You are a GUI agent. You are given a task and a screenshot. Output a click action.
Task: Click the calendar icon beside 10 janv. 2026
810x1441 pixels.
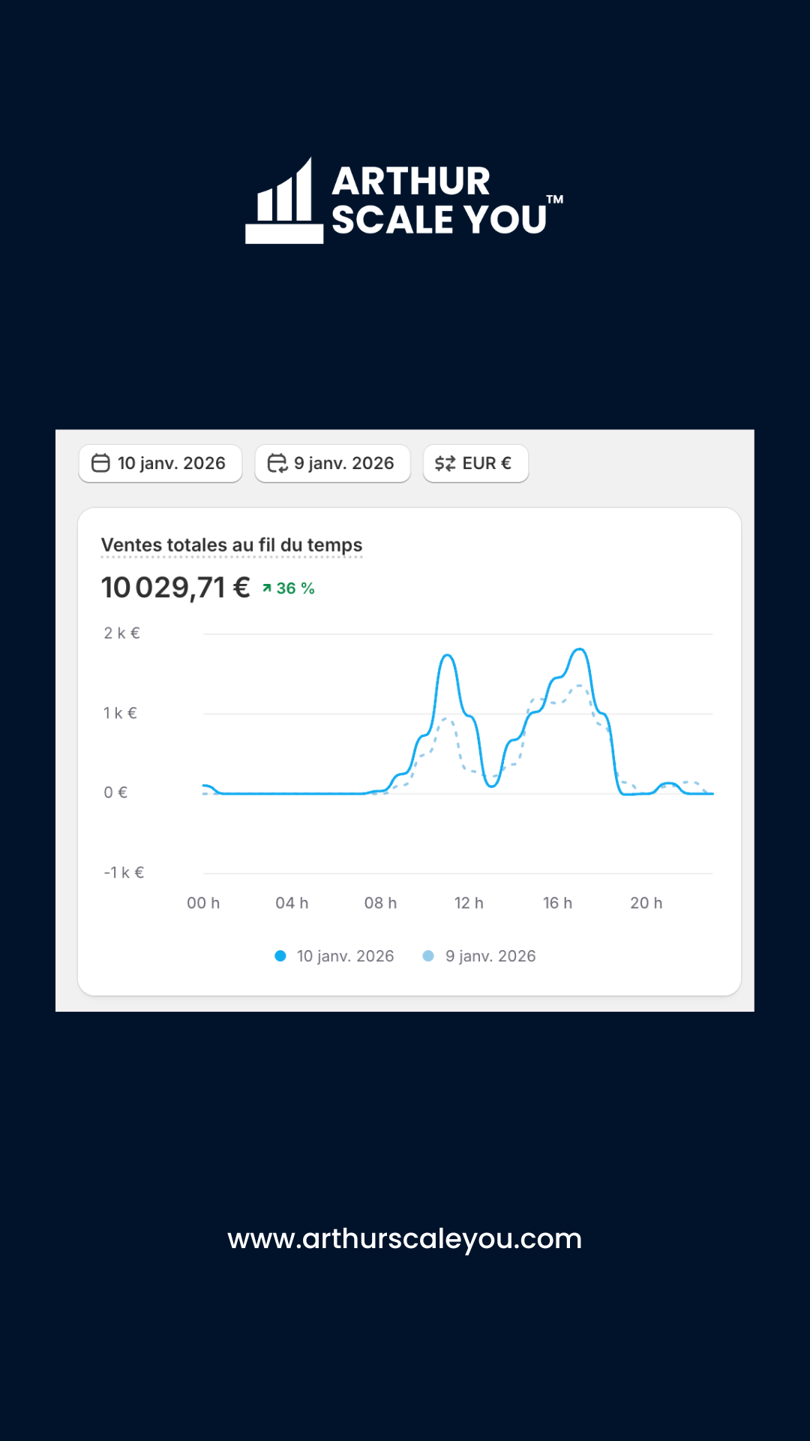click(x=100, y=463)
